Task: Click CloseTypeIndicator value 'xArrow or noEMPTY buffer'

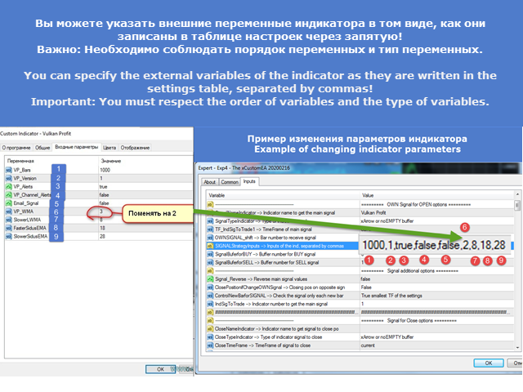Action: click(387, 337)
